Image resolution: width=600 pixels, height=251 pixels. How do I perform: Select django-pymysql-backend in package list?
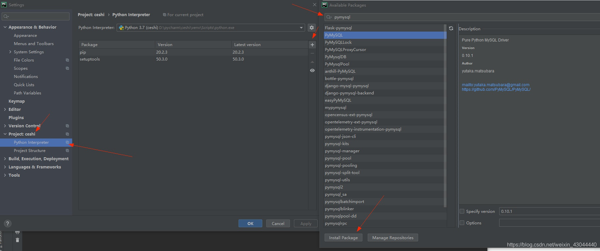click(384, 93)
